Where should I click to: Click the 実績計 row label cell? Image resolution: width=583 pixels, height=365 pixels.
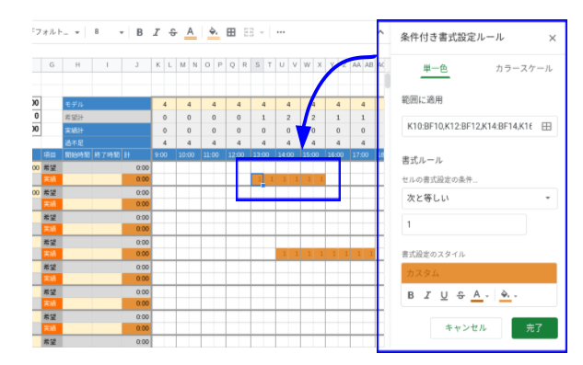click(x=107, y=130)
